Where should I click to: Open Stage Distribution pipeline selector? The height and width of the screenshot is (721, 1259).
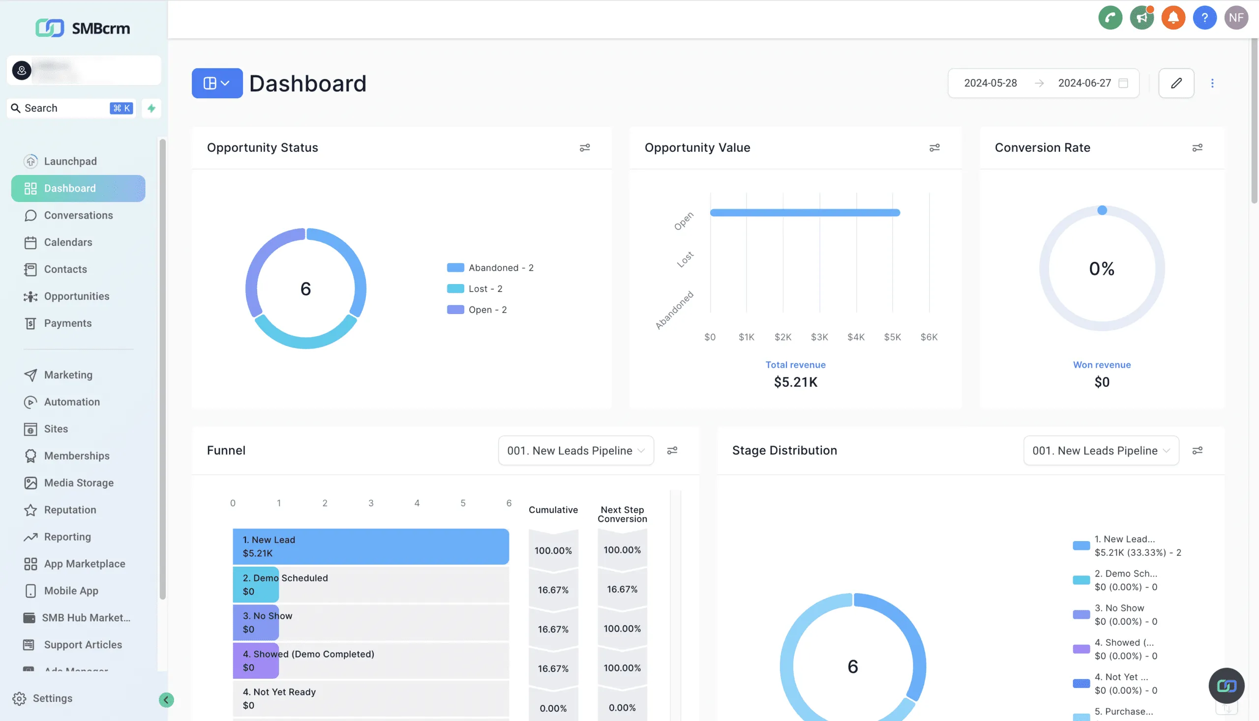pos(1101,450)
